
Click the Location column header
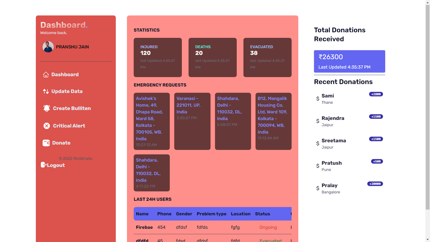coord(241,214)
